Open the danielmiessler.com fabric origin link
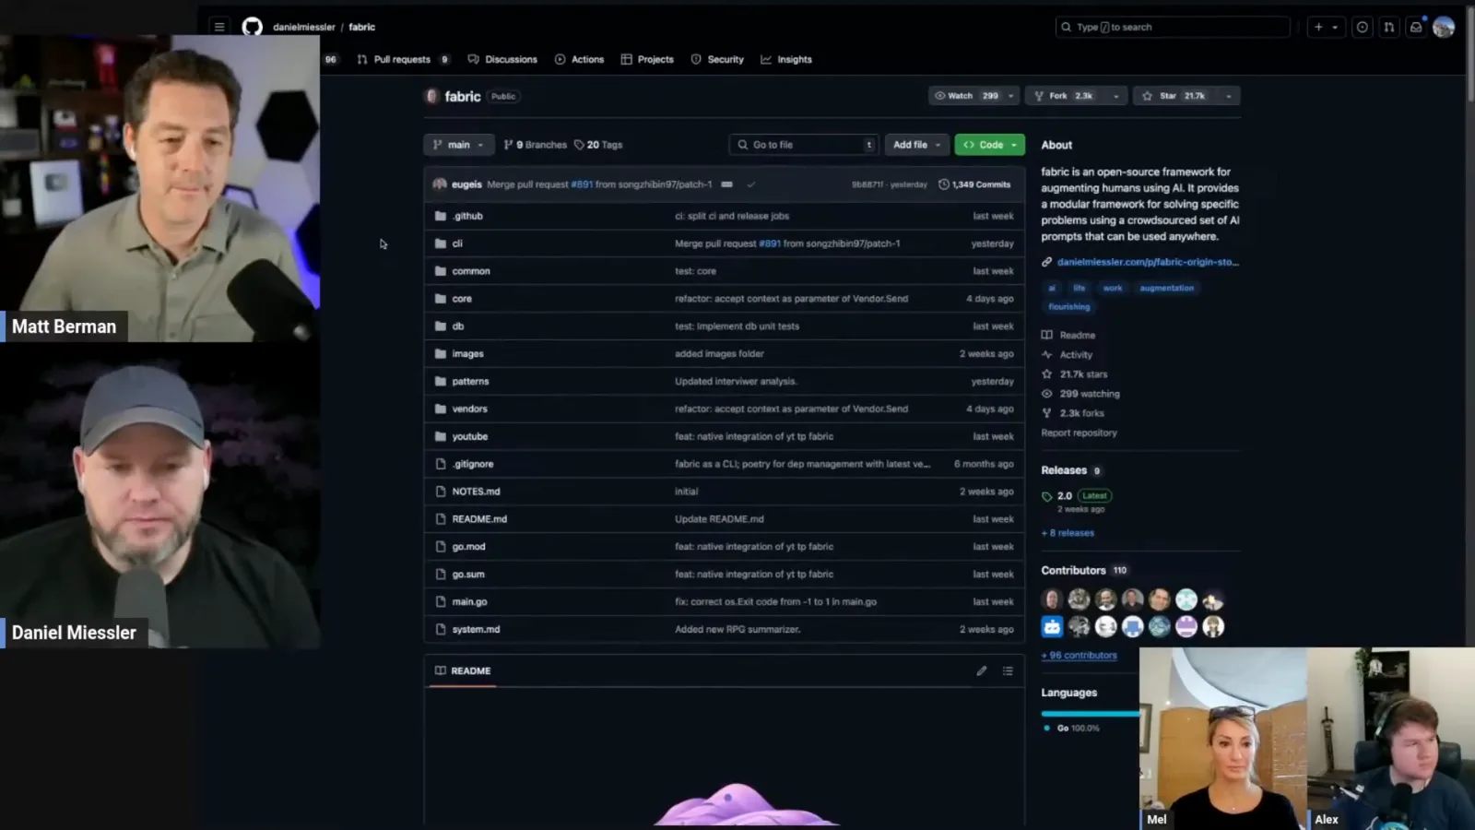This screenshot has height=830, width=1475. [x=1148, y=262]
